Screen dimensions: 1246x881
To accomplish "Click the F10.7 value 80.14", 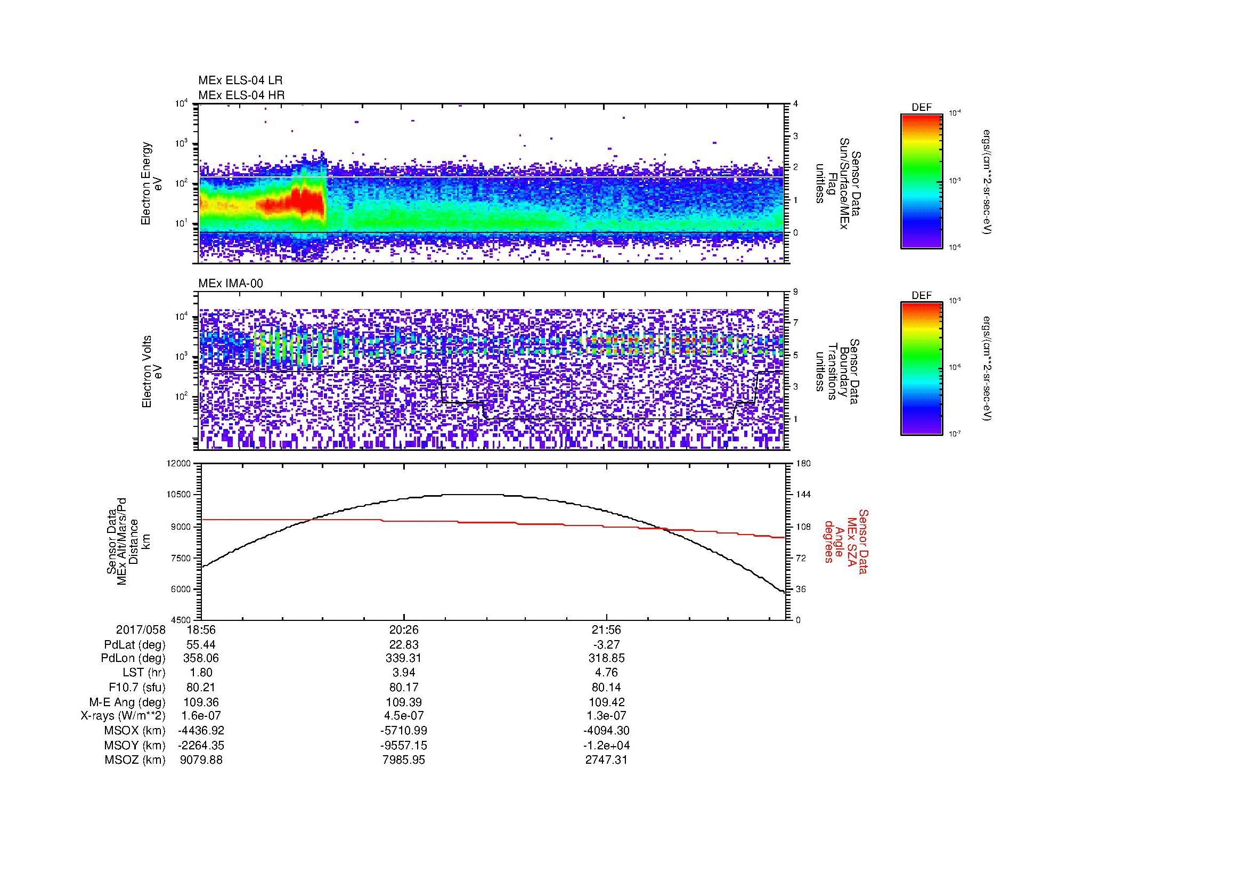I will click(606, 687).
